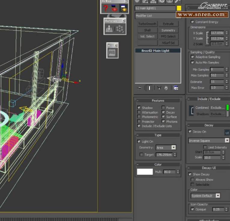Click Make Unique icon below modifier stack

pyautogui.click(x=159, y=88)
